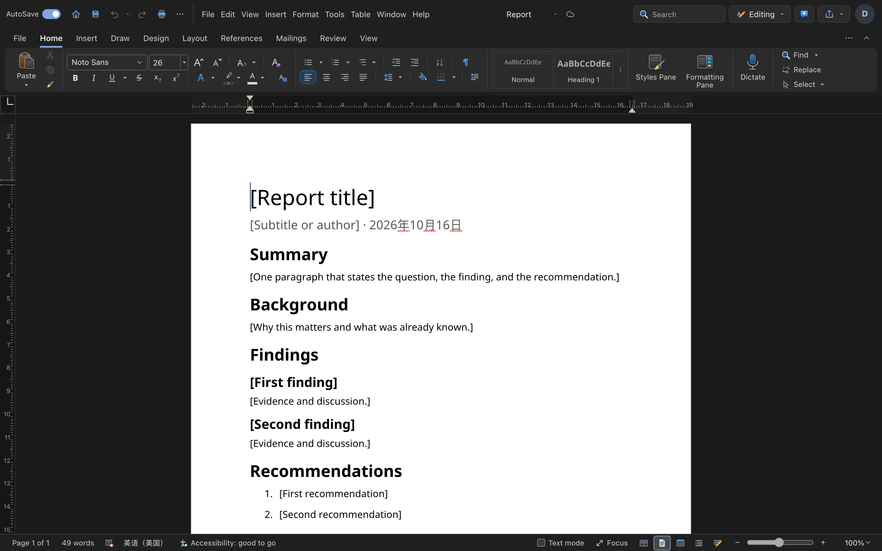This screenshot has width=882, height=551.
Task: Toggle the AutoSave switch
Action: click(x=51, y=14)
